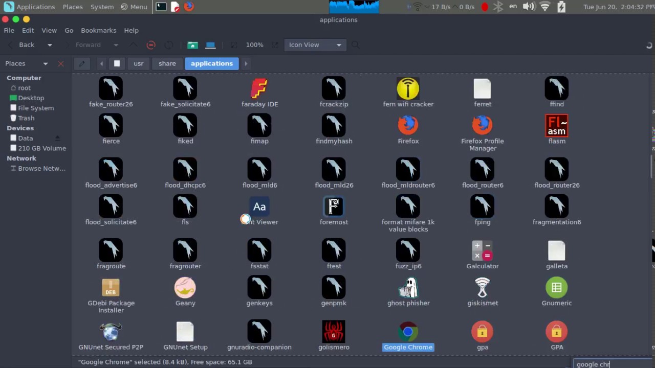Select the Google Chrome icon
Image resolution: width=655 pixels, height=368 pixels.
[x=408, y=332]
